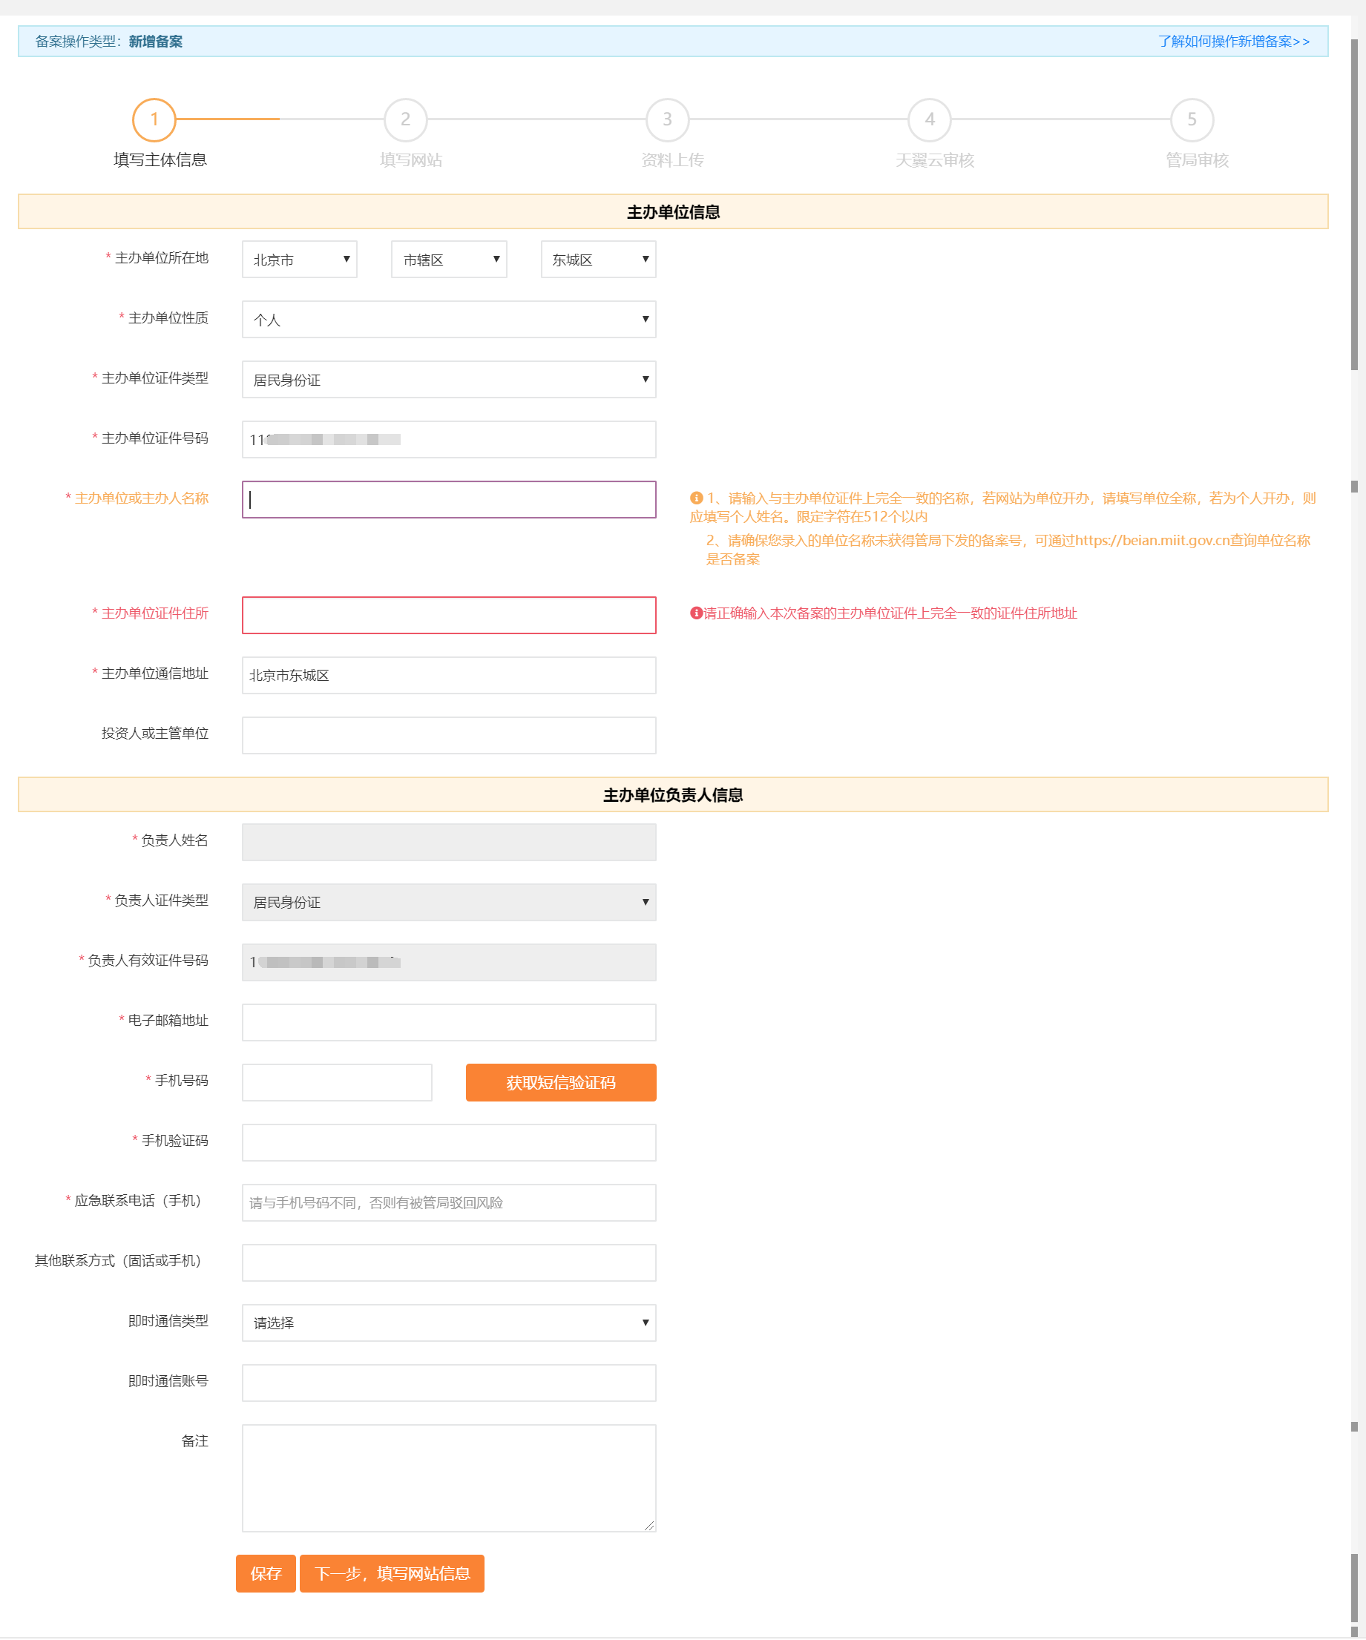Focus the 应急联系电话 input field
The height and width of the screenshot is (1640, 1366).
click(449, 1202)
